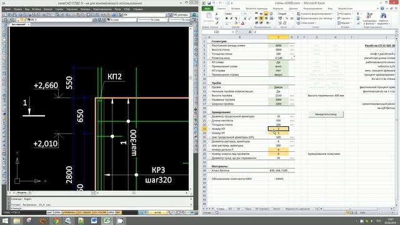Save the Excel workbook from the quick access toolbar
400x225 pixels.
209,3
